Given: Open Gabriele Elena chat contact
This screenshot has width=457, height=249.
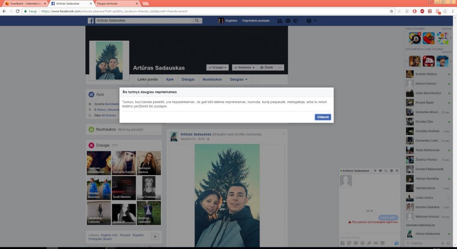Looking at the screenshot, I should point(429,188).
